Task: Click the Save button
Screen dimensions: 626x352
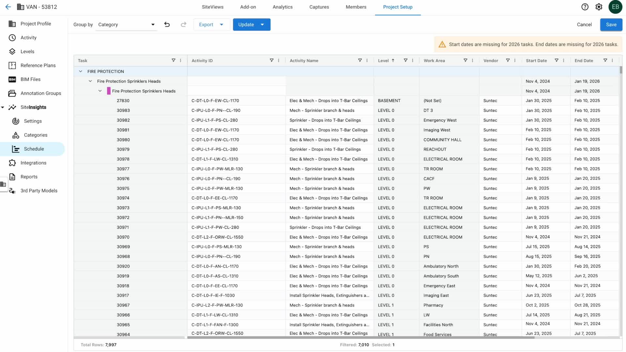Action: [611, 24]
